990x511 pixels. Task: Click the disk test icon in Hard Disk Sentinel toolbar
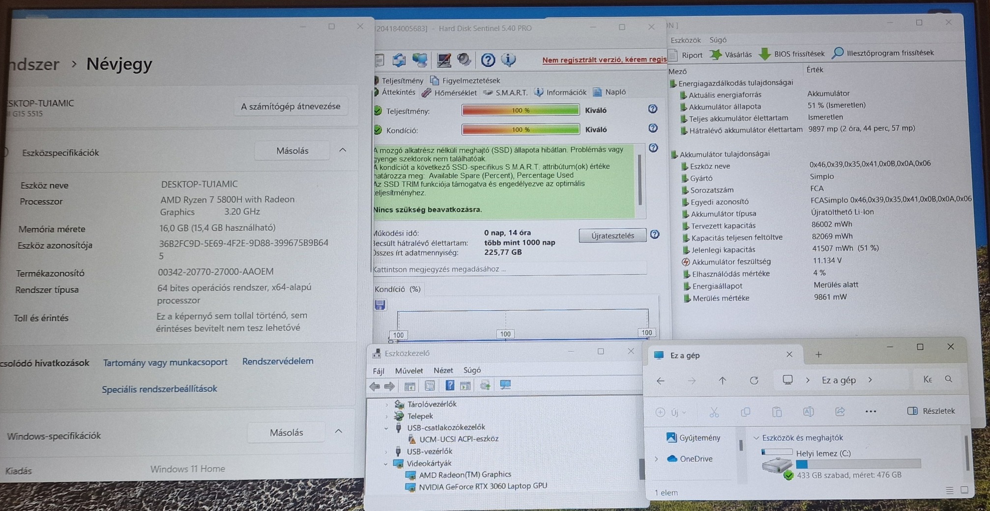pyautogui.click(x=443, y=60)
